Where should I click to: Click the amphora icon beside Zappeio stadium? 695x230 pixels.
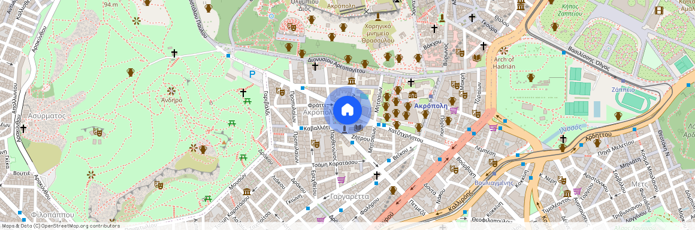pyautogui.click(x=618, y=116)
